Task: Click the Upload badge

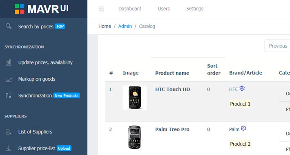Action: [x=64, y=148]
